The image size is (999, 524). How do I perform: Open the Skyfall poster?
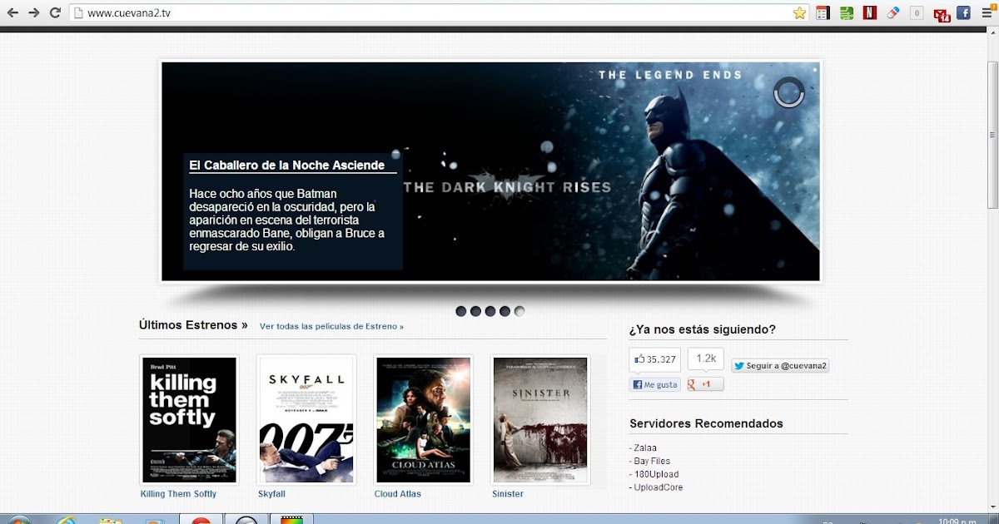306,419
